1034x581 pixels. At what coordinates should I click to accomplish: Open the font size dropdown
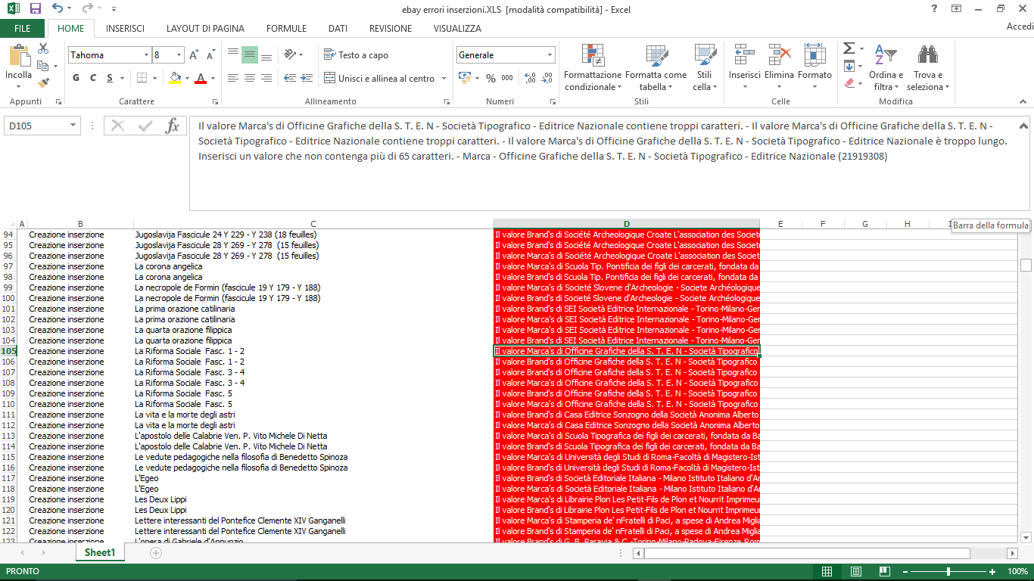[x=179, y=55]
